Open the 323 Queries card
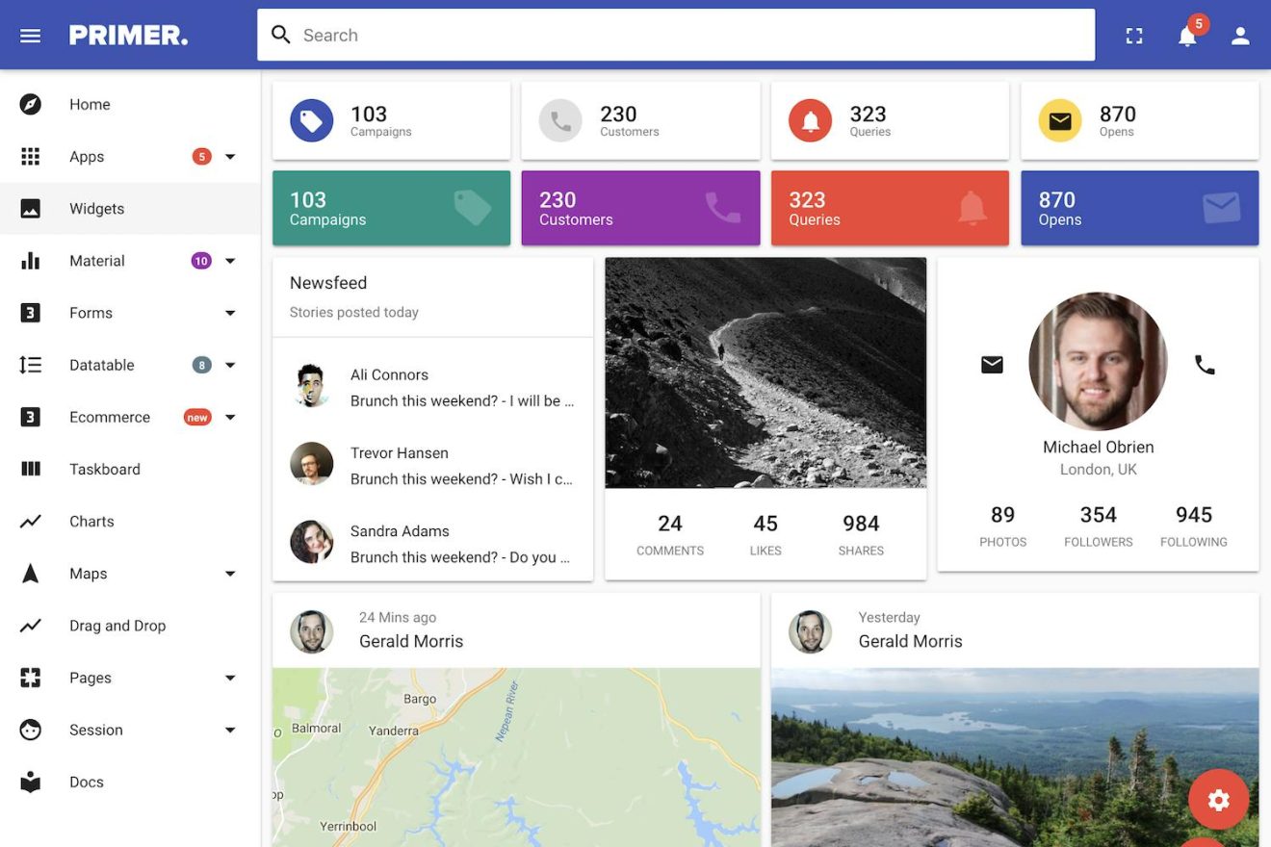The height and width of the screenshot is (847, 1271). click(x=890, y=120)
